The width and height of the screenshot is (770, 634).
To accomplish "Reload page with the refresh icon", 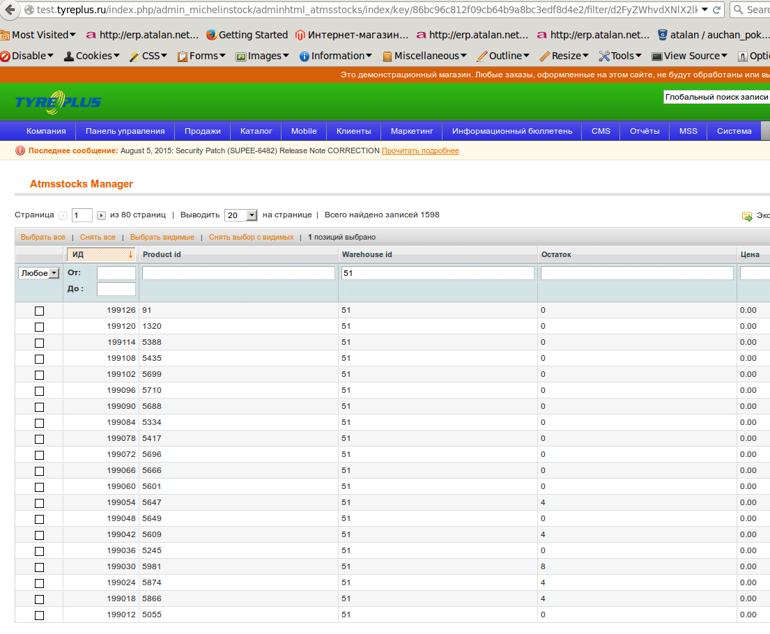I will coord(716,9).
